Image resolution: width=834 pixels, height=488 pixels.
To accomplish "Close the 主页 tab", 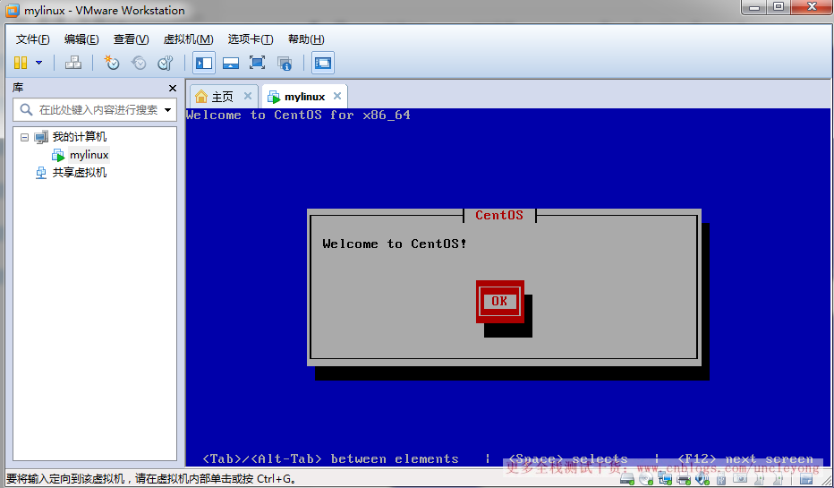I will point(247,96).
